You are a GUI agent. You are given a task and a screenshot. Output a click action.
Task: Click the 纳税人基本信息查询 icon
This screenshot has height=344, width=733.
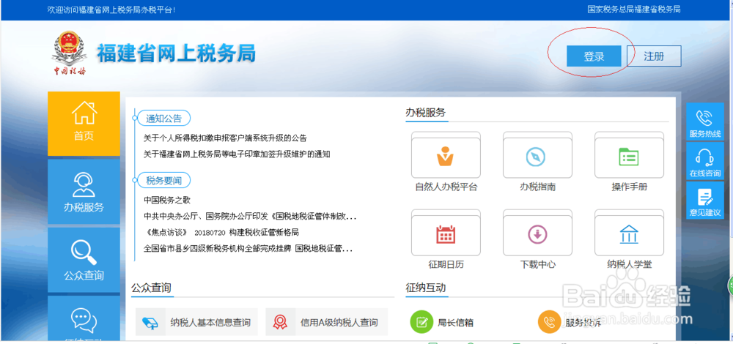(x=150, y=322)
